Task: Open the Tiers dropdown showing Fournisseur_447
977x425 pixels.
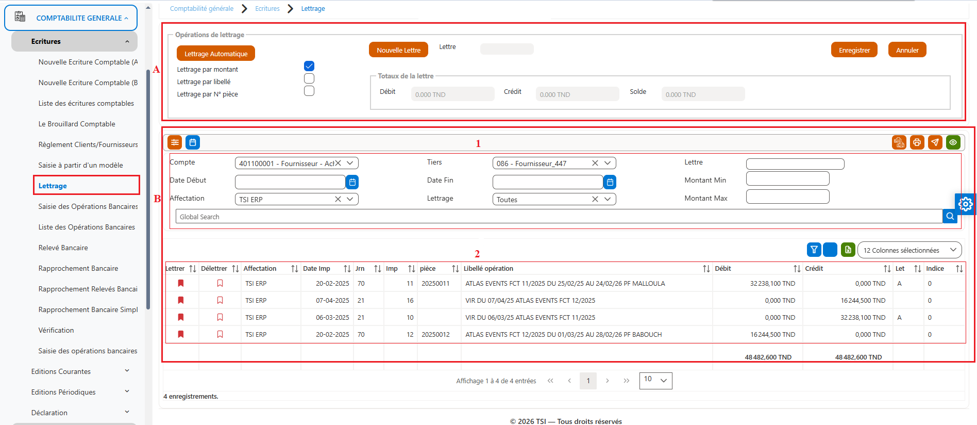Action: pyautogui.click(x=554, y=163)
